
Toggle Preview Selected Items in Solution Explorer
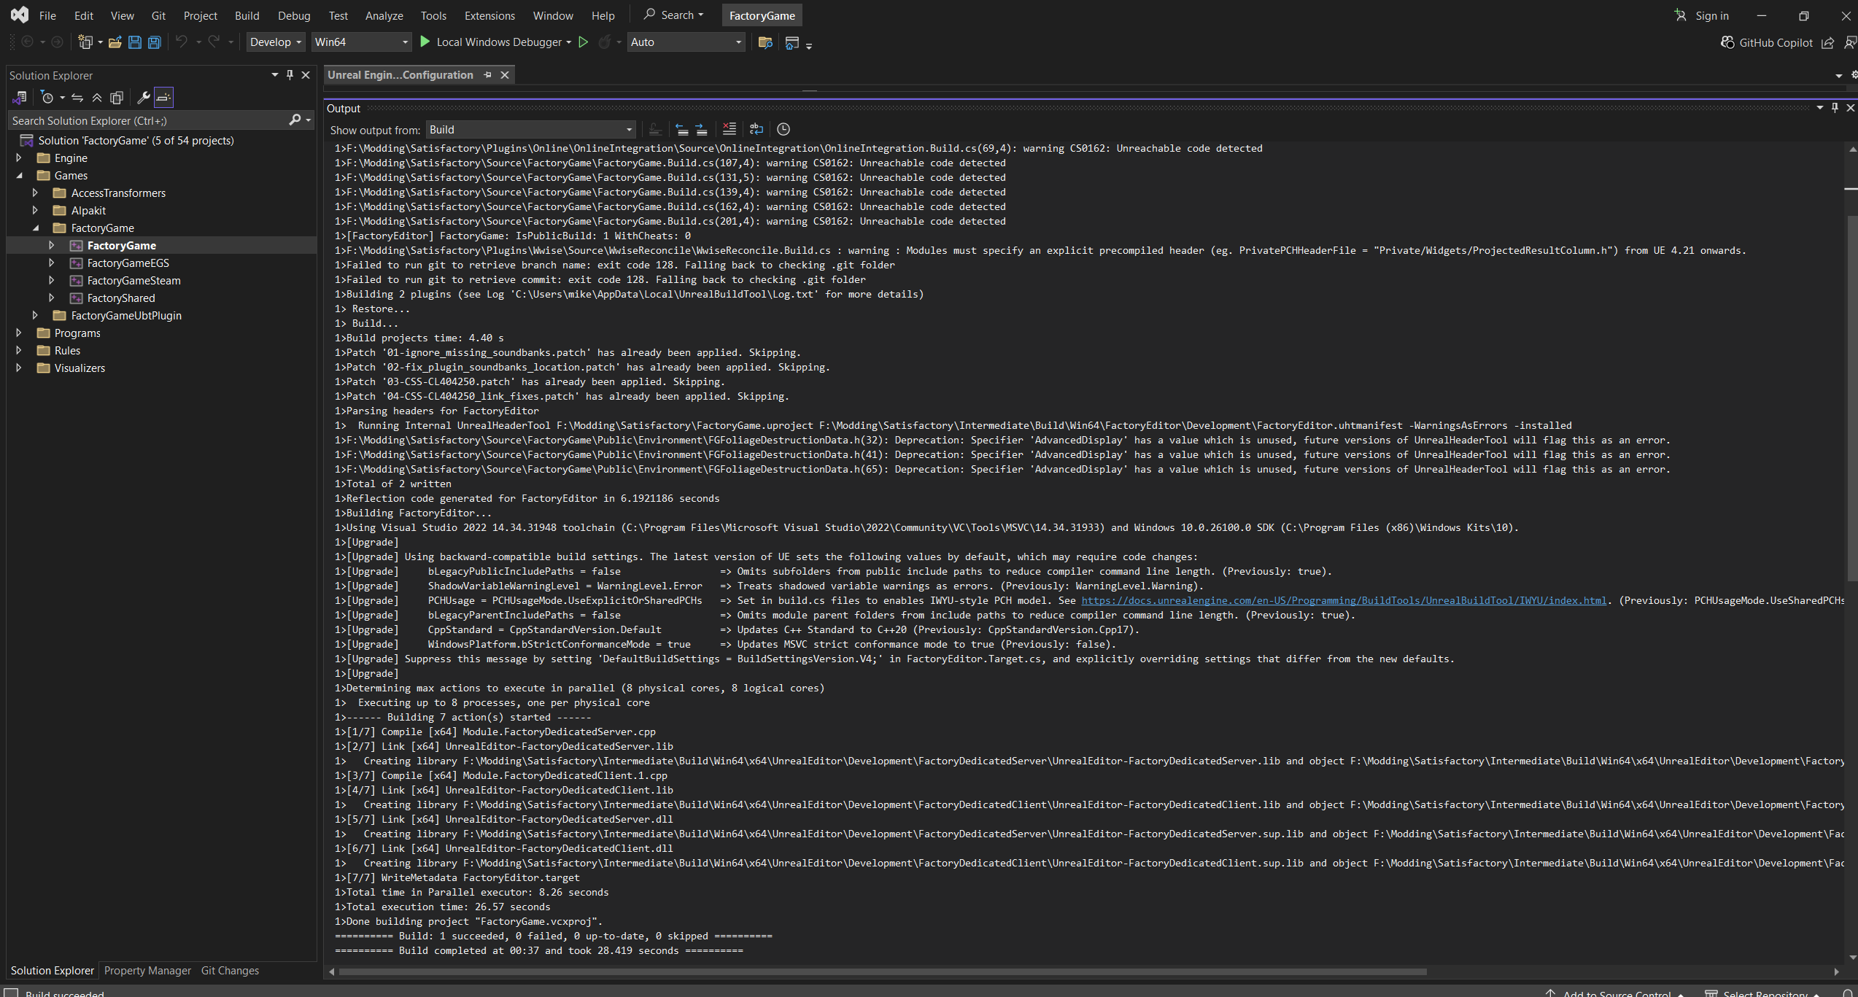click(163, 97)
